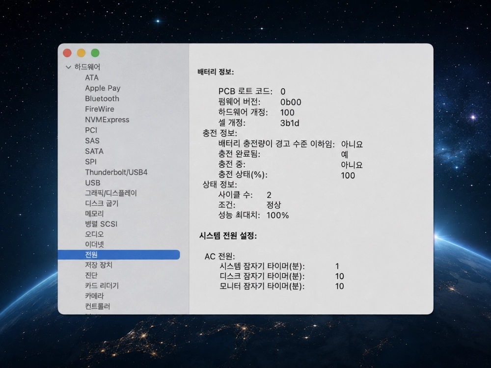Viewport: 491px width, 368px height.
Task: Click 시스템 잠자기 타이머(분): label
Action: coord(262,266)
